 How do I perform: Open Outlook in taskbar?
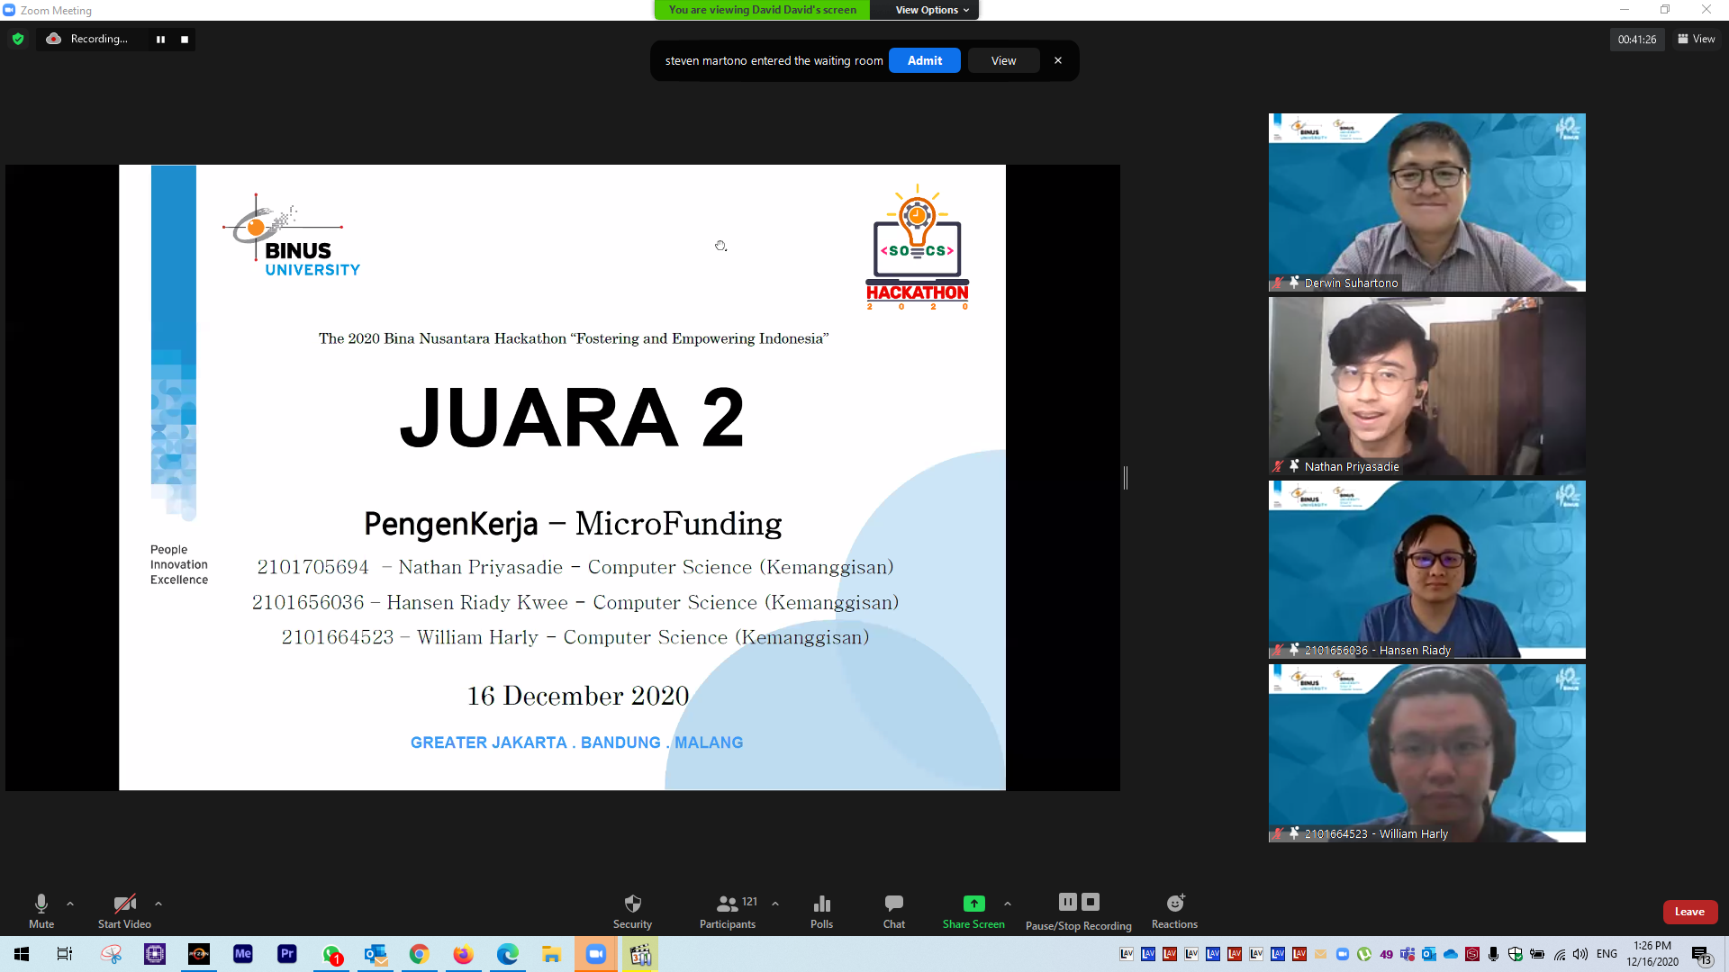376,954
